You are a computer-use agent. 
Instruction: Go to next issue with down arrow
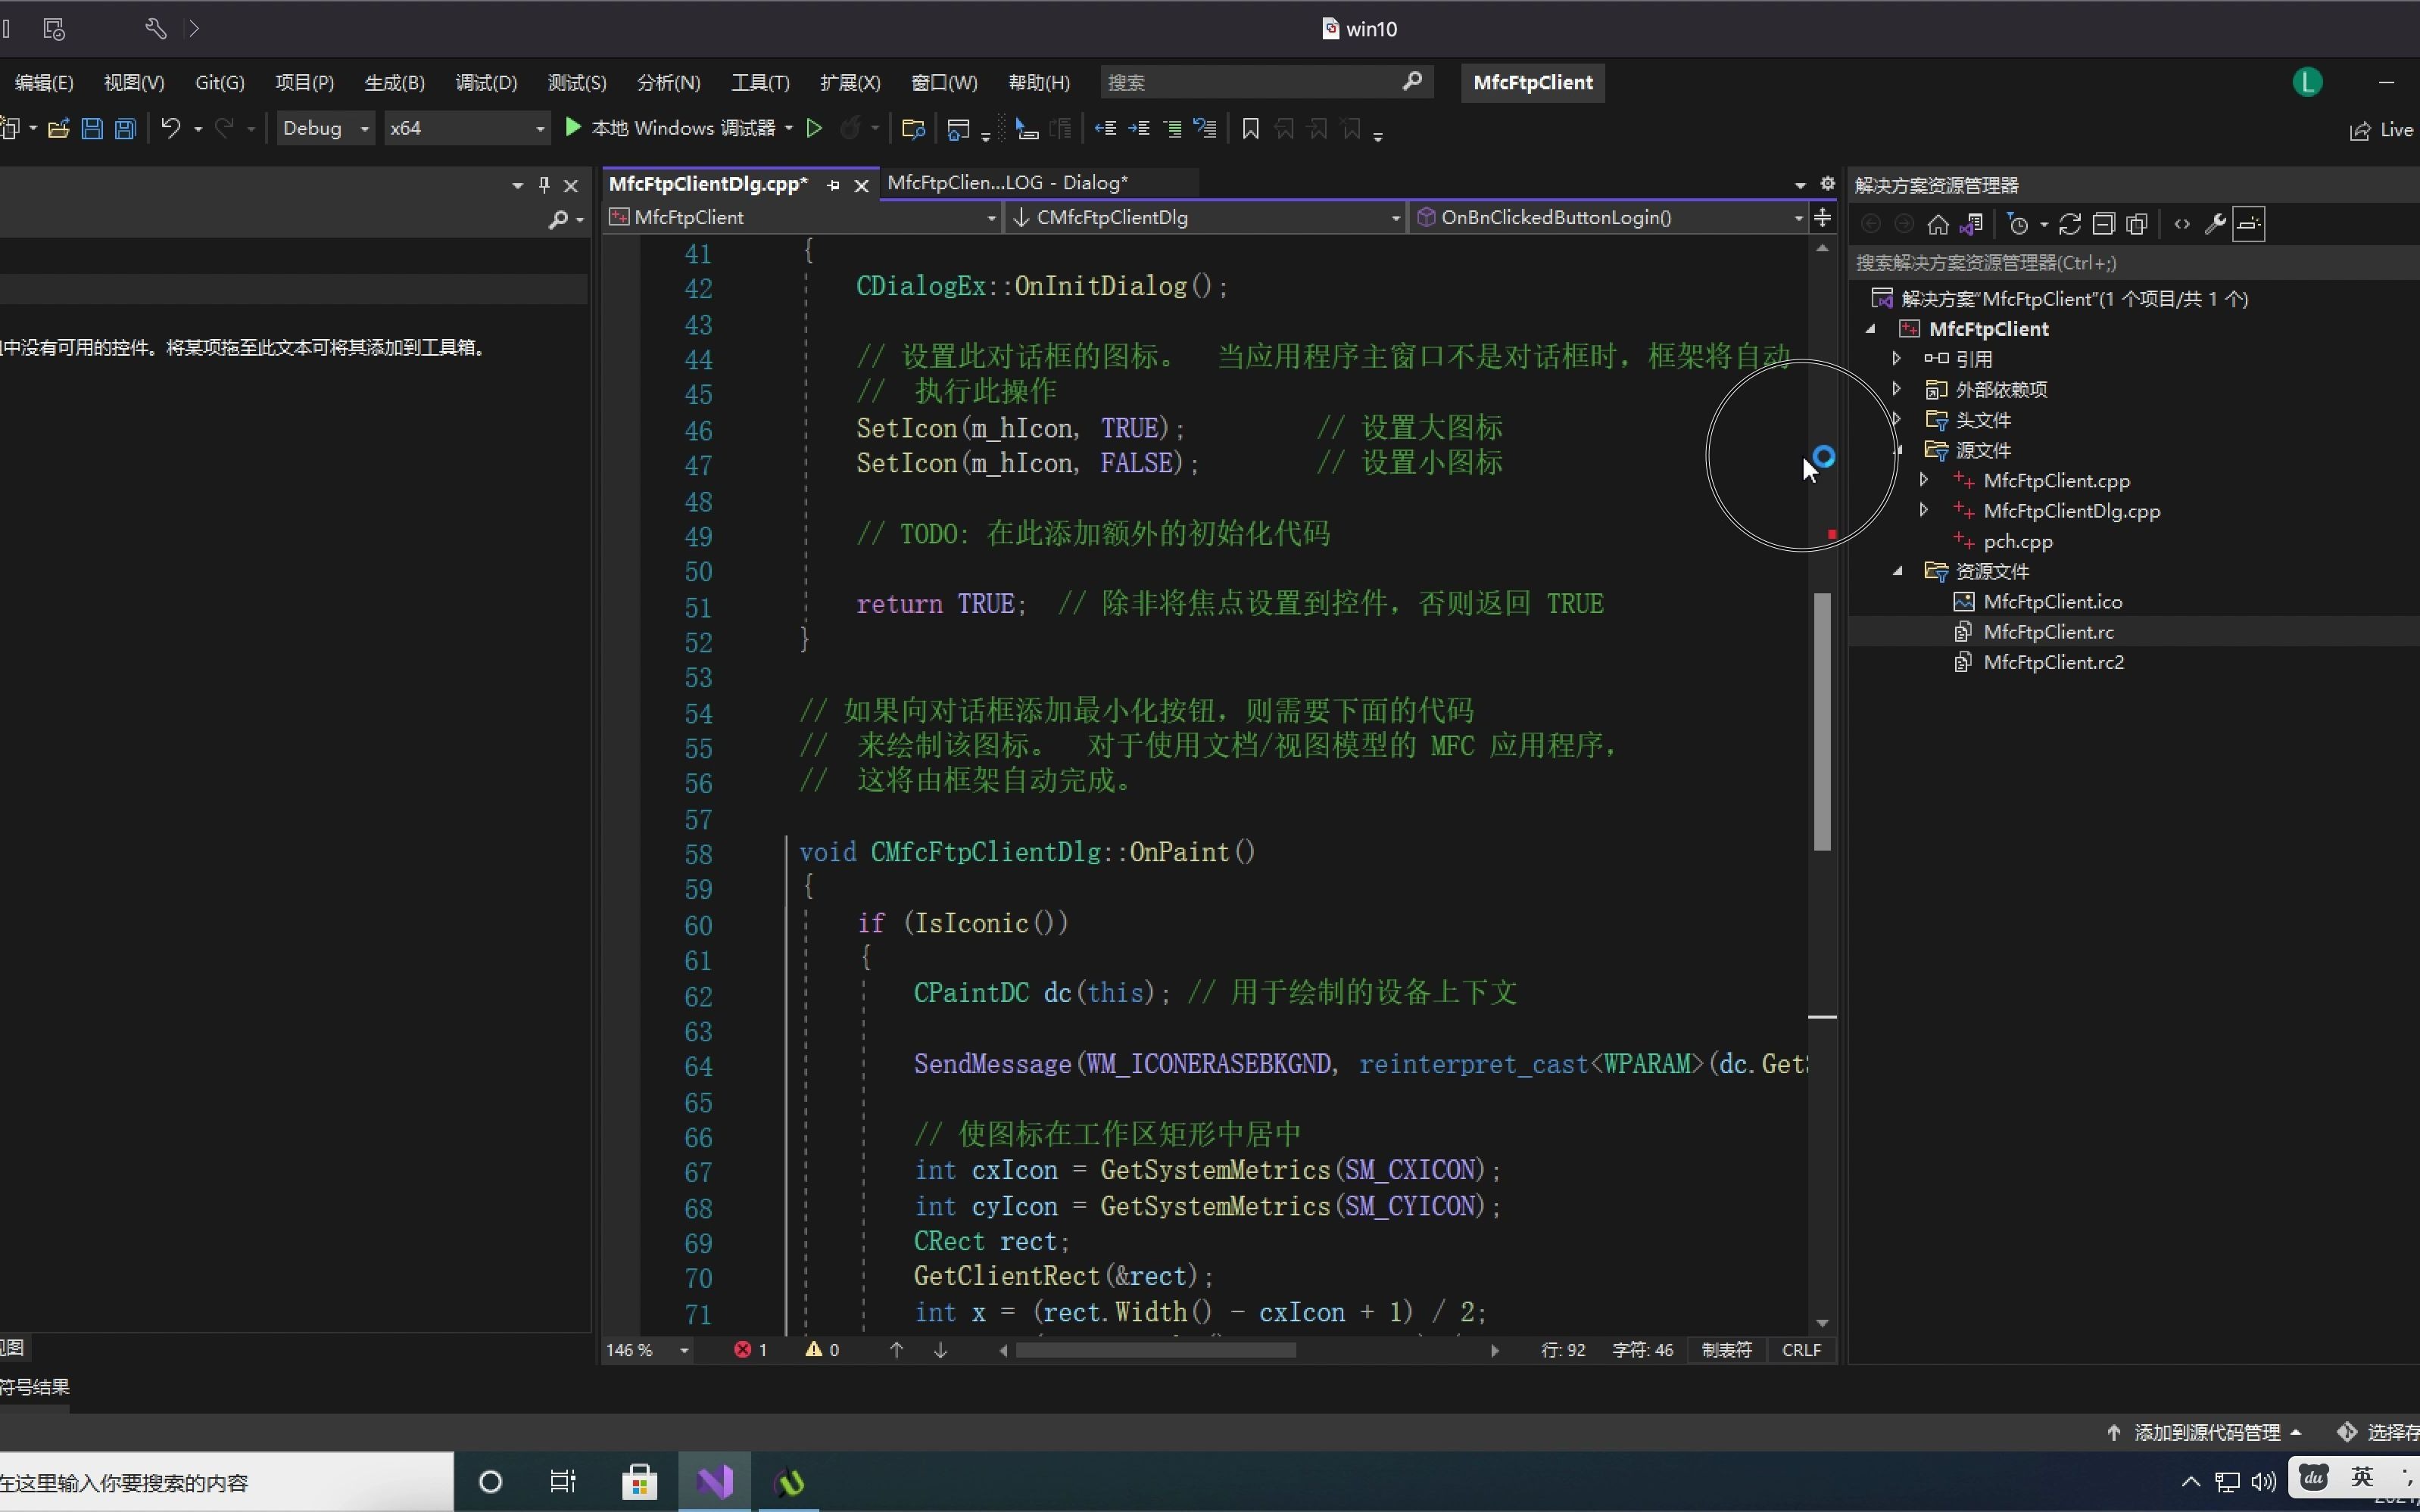point(940,1350)
